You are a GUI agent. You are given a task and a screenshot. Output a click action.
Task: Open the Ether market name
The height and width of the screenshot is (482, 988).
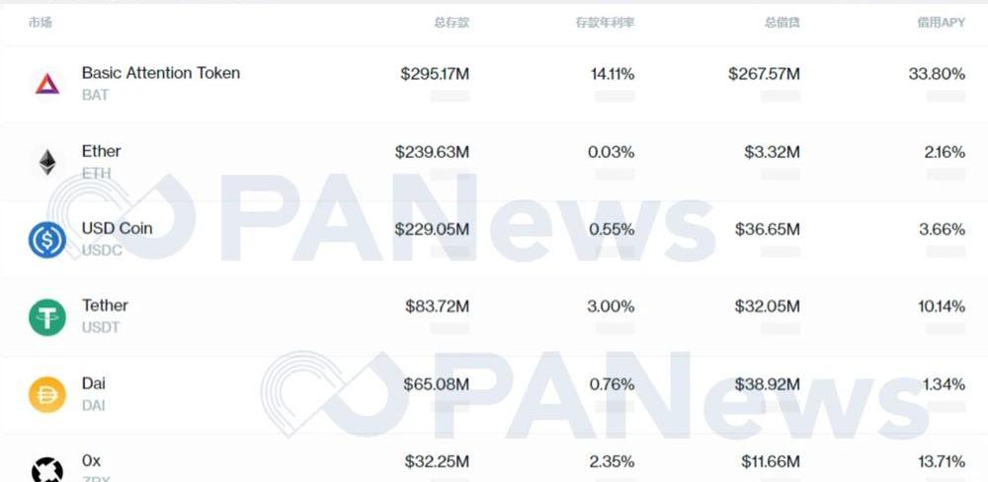coord(101,151)
